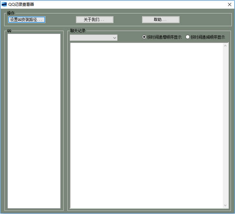Click the QQ记录查看器 app icon in title bar
The width and height of the screenshot is (235, 214).
coord(4,4)
